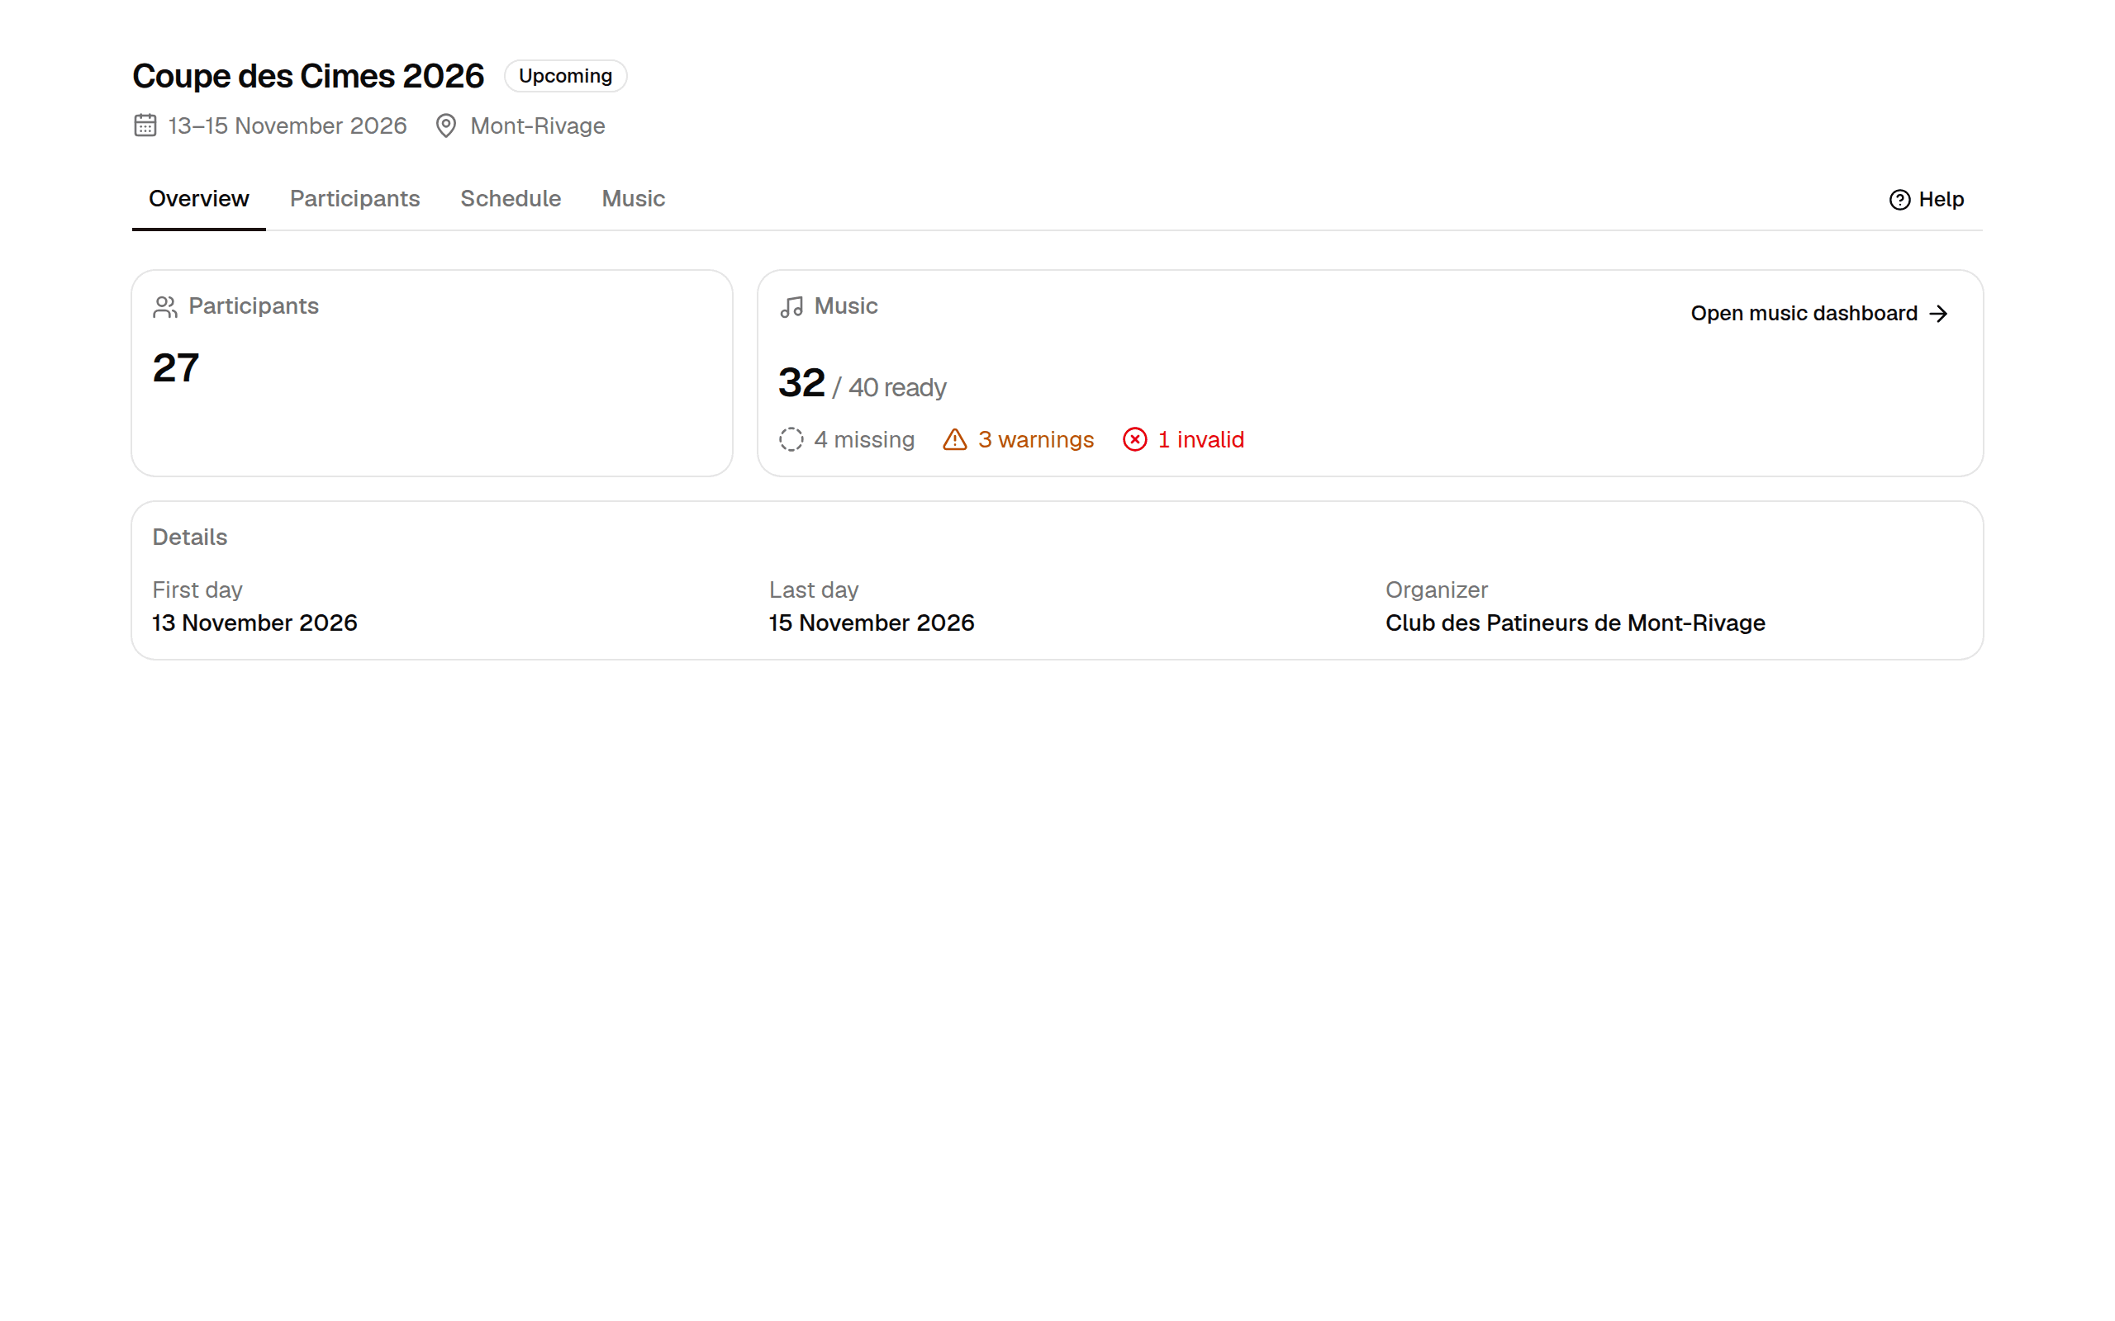Image resolution: width=2115 pixels, height=1321 pixels.
Task: Click the Help question mark icon
Action: (x=1899, y=200)
